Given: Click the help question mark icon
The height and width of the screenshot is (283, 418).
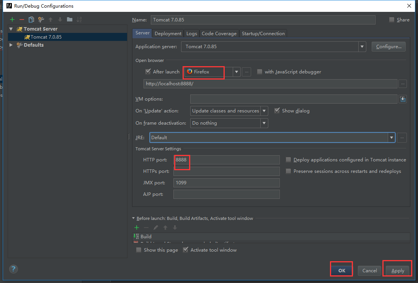Looking at the screenshot, I should [13, 269].
